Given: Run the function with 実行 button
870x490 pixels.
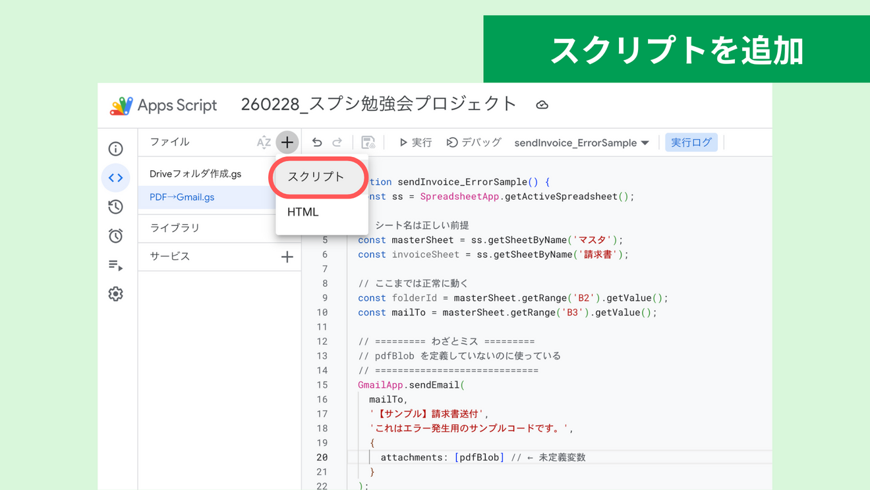Looking at the screenshot, I should 415,142.
